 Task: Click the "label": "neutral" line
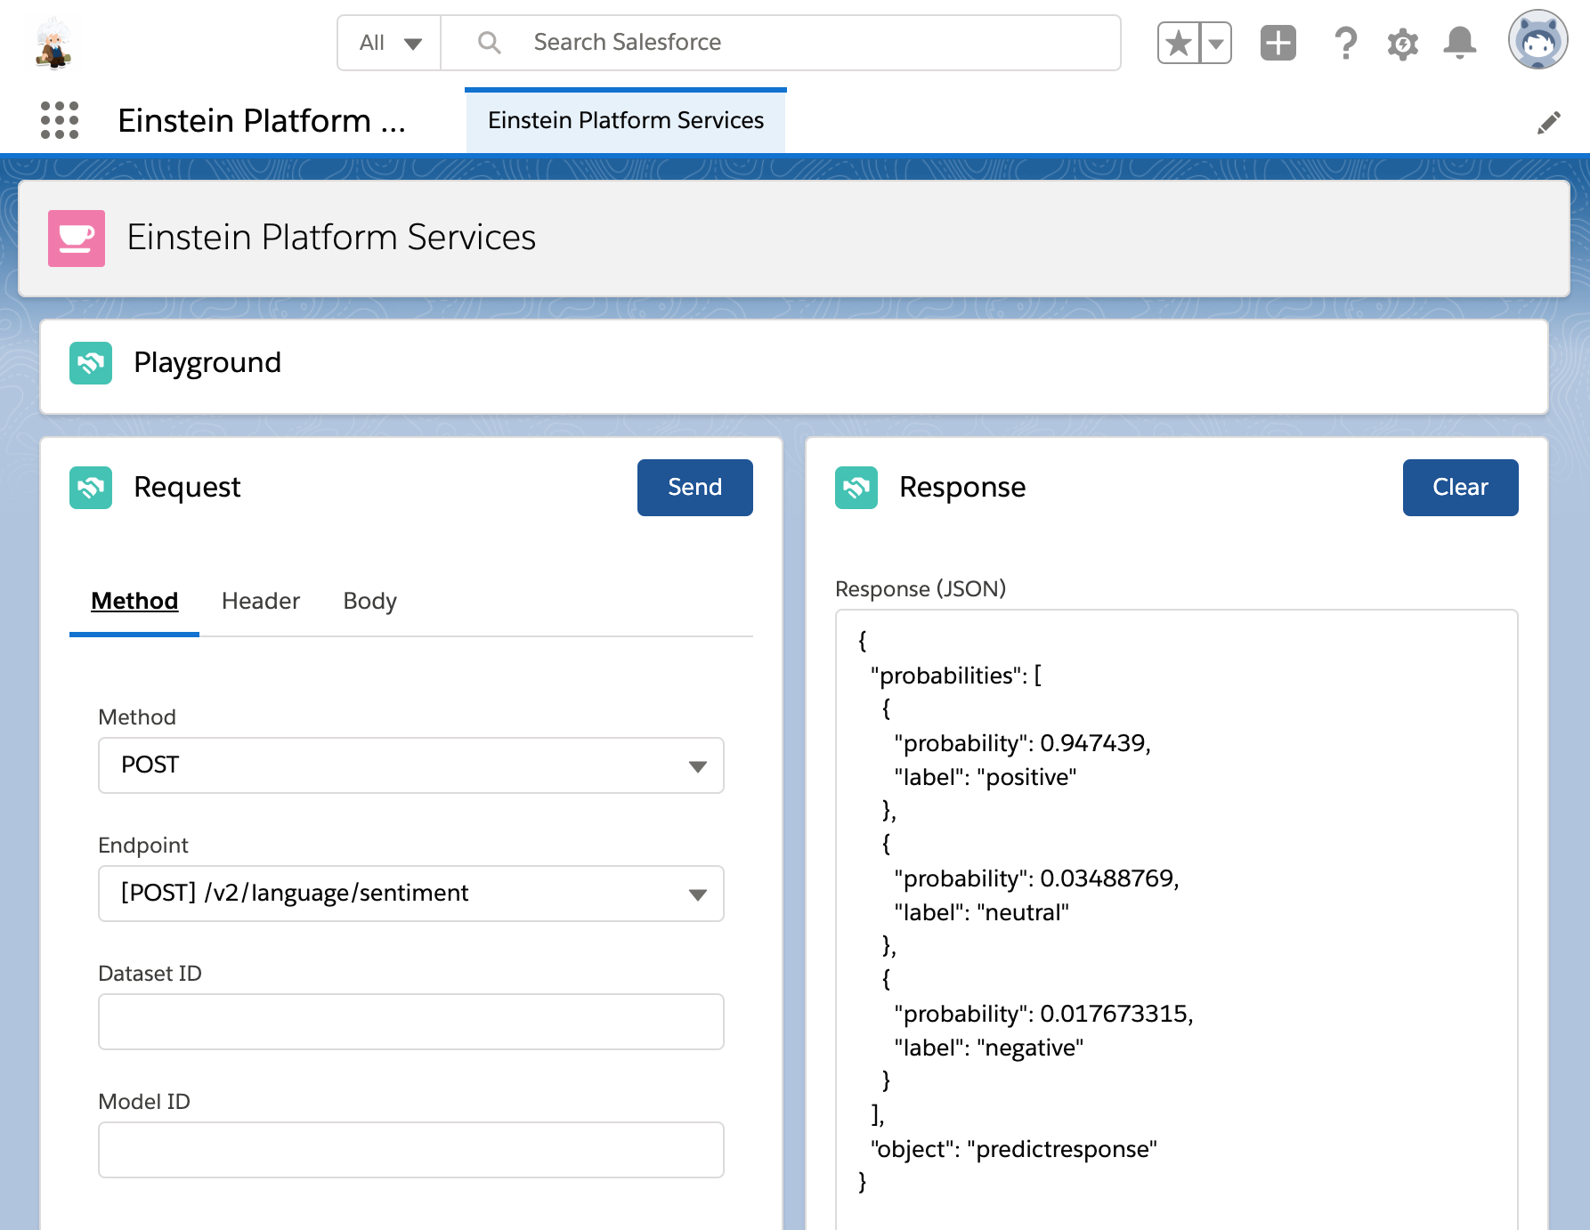click(x=981, y=912)
